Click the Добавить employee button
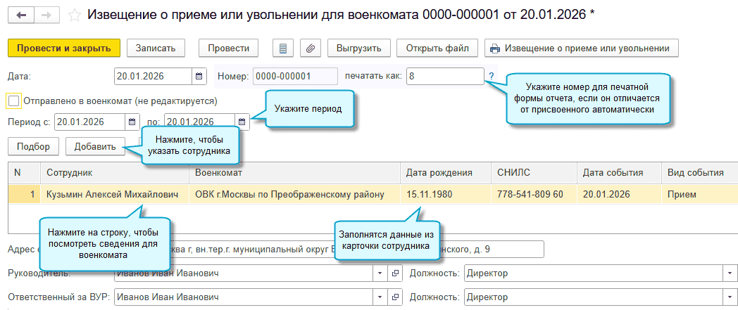 click(95, 146)
